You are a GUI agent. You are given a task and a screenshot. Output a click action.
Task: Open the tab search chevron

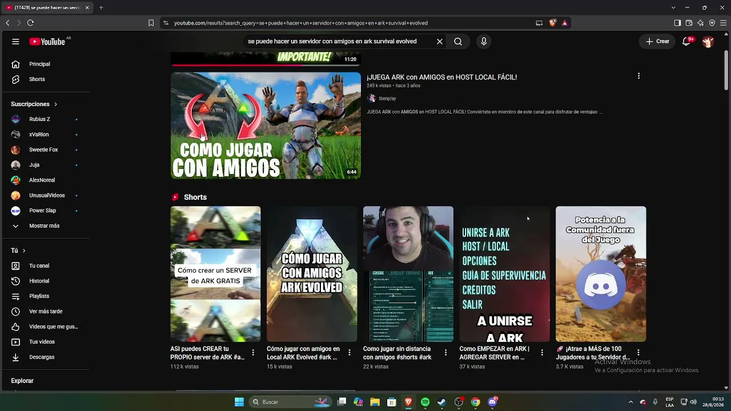(673, 7)
